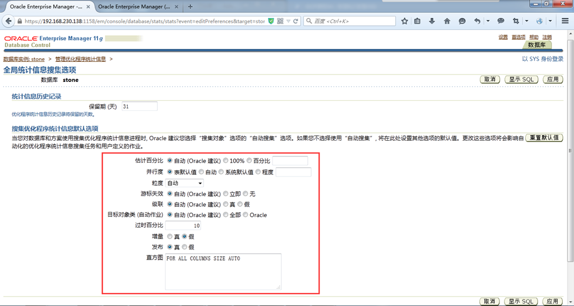574x306 pixels.
Task: Click top 取消 button
Action: coord(490,80)
